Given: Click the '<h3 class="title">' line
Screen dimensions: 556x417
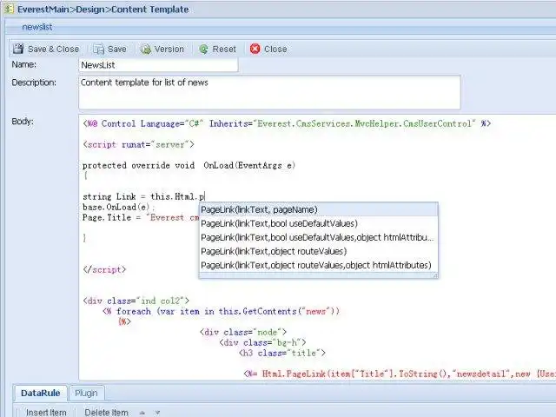Looking at the screenshot, I should (x=281, y=354).
